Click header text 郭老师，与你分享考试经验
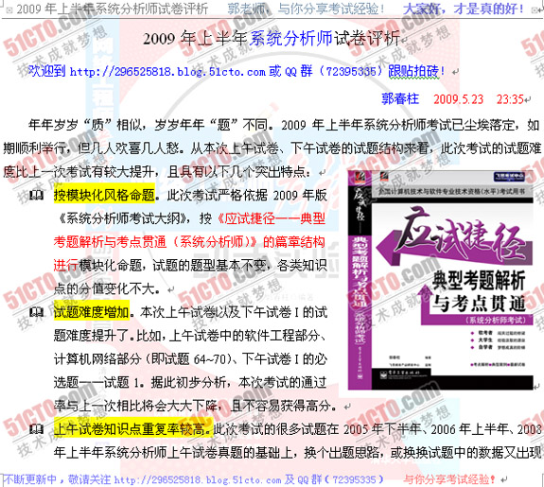Screen dimensions: 544x487 (x=306, y=9)
